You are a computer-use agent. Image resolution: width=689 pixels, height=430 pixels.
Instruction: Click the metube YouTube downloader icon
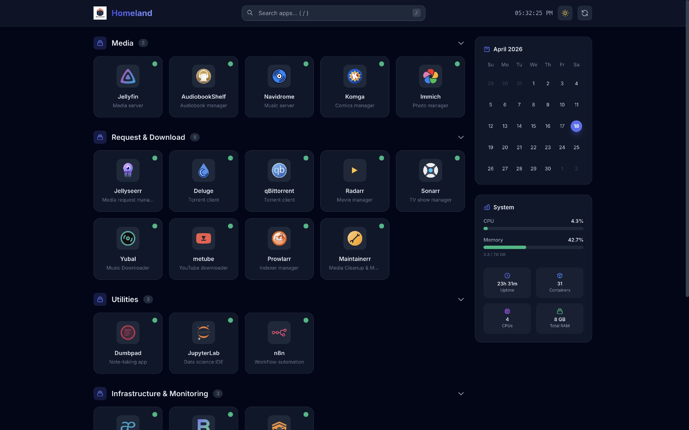coord(203,238)
